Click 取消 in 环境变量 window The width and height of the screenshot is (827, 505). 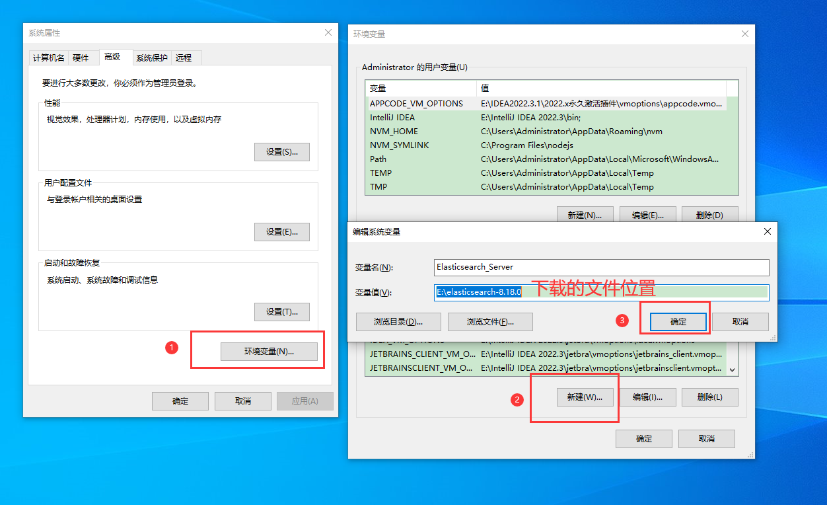click(x=707, y=439)
